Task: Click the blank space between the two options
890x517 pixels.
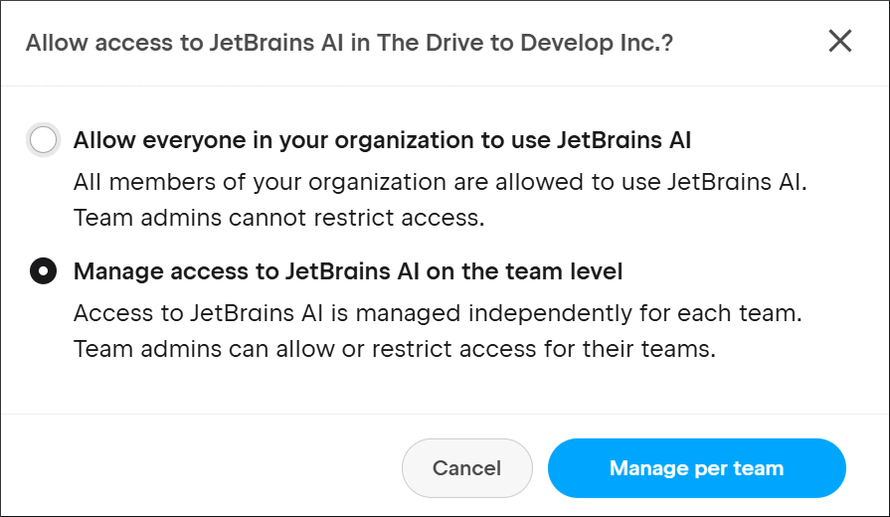Action: (445, 245)
